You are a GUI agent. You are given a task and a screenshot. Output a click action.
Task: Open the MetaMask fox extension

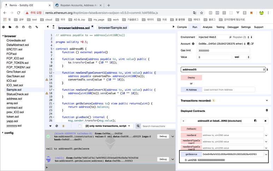pos(251,13)
